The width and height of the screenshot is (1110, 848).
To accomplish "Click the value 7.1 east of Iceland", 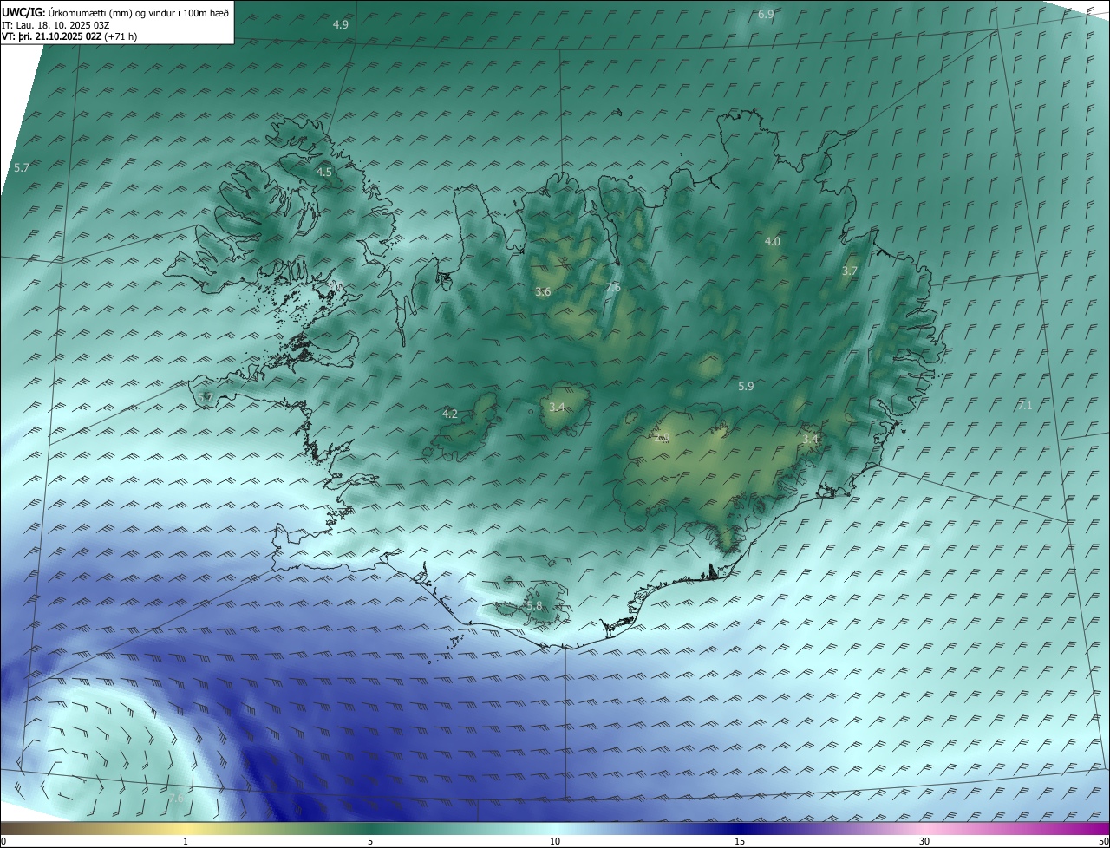I will point(1025,405).
